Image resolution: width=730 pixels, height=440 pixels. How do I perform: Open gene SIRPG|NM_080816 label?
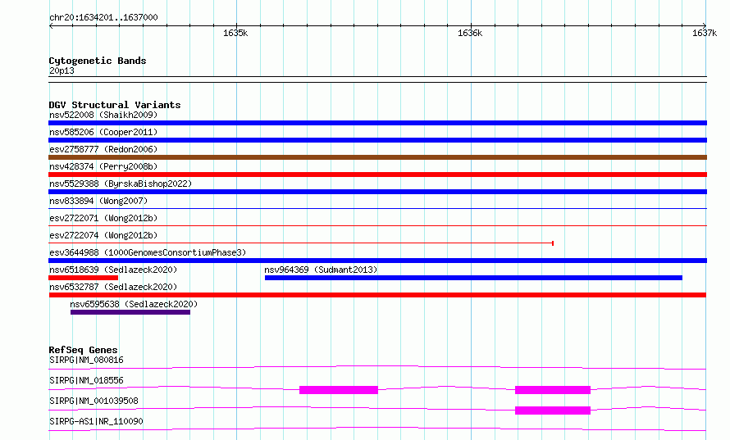pos(86,360)
